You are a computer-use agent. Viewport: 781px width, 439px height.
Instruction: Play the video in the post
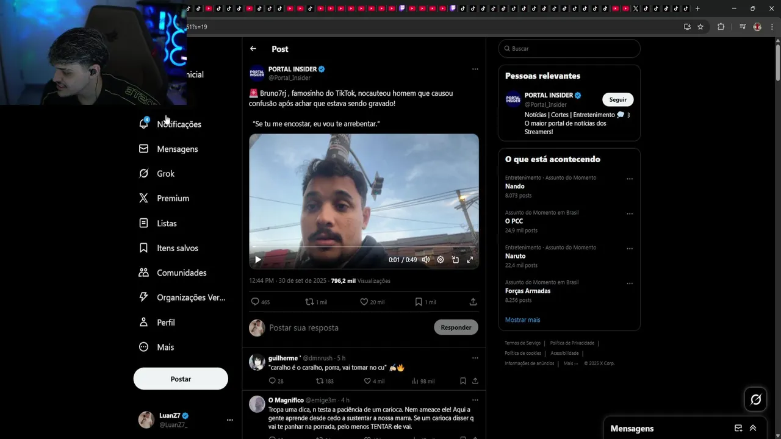(x=257, y=260)
